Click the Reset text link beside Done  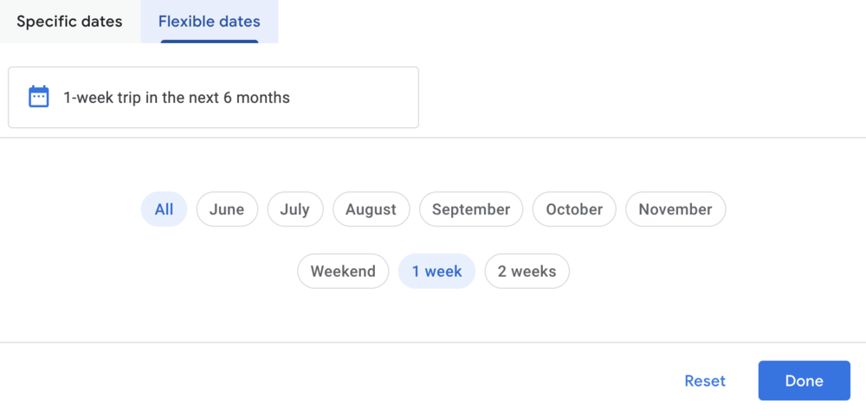(x=705, y=381)
